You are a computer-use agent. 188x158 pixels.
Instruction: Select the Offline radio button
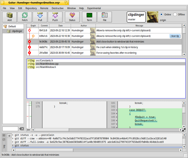coord(175,14)
